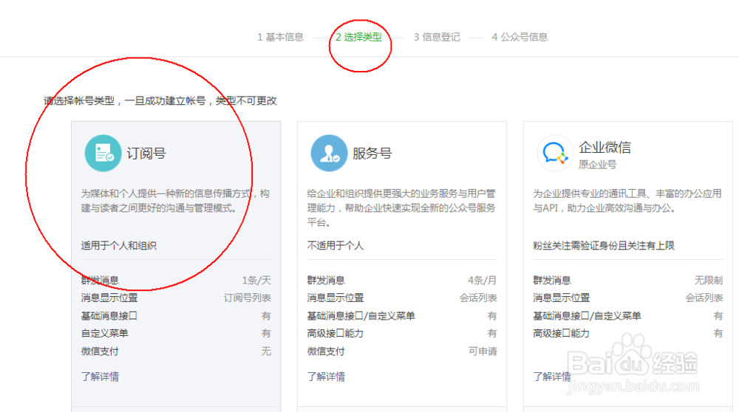Viewport: 739px width, 412px height.
Task: Click the 请选择帐号类型 instruction text
Action: (x=160, y=100)
